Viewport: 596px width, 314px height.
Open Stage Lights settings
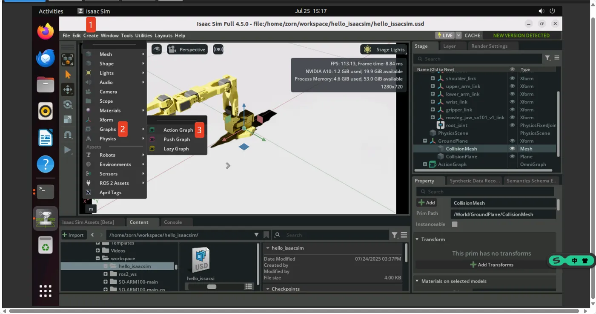[x=384, y=49]
